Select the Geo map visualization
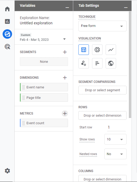The image size is (137, 182). click(111, 63)
